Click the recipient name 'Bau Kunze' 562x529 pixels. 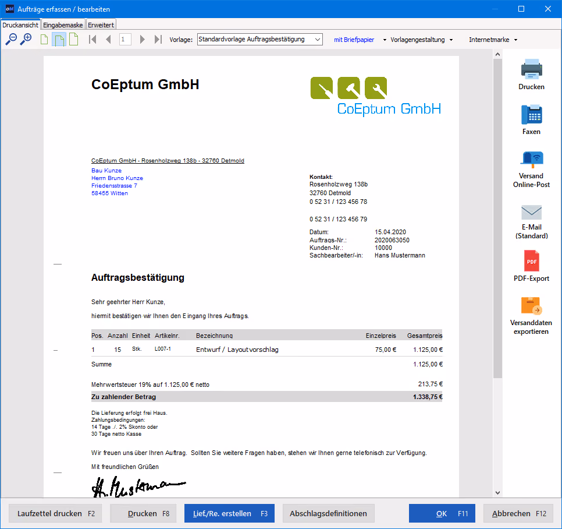pos(106,171)
